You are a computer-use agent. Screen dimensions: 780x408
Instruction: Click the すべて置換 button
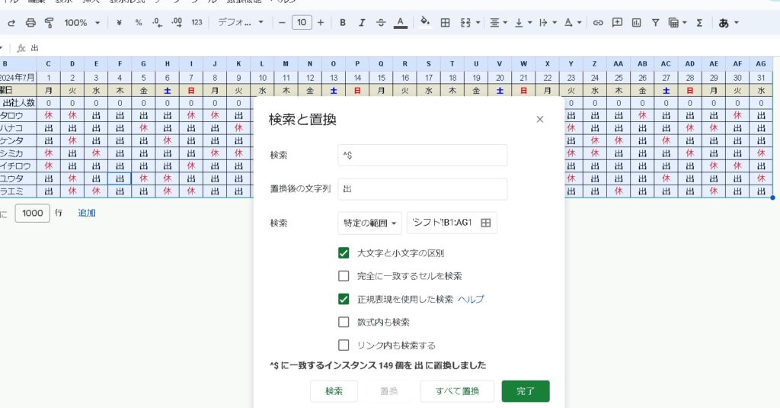[457, 391]
